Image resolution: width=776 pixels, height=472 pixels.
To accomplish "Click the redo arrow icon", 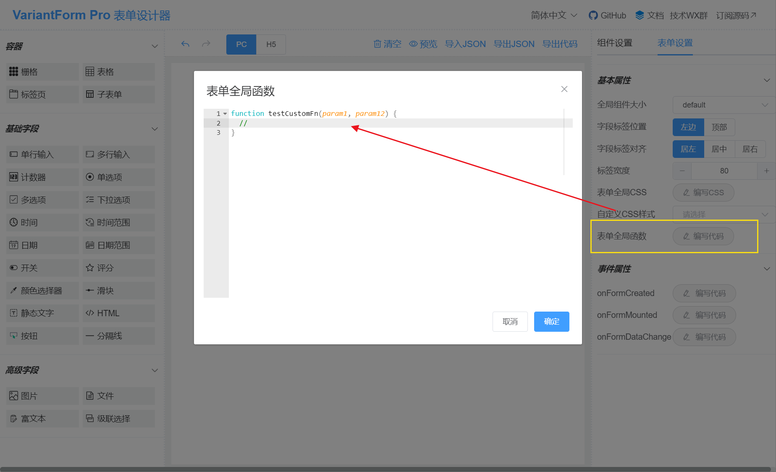I will (206, 44).
